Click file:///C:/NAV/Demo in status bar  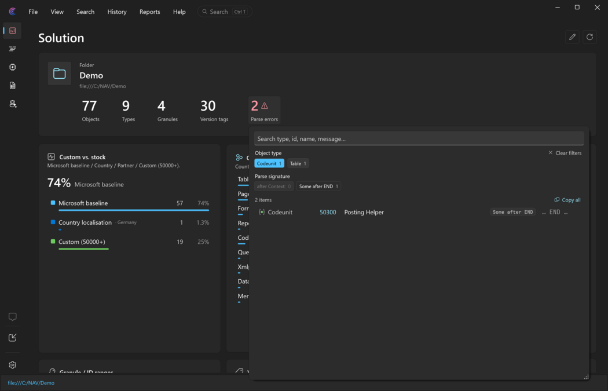(x=31, y=383)
